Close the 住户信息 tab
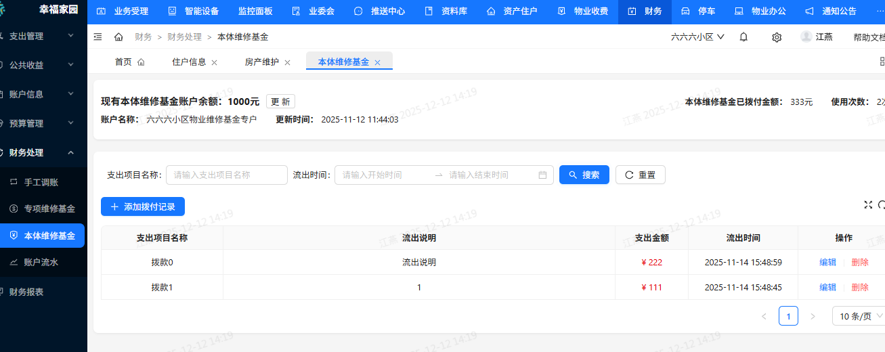 [x=215, y=62]
